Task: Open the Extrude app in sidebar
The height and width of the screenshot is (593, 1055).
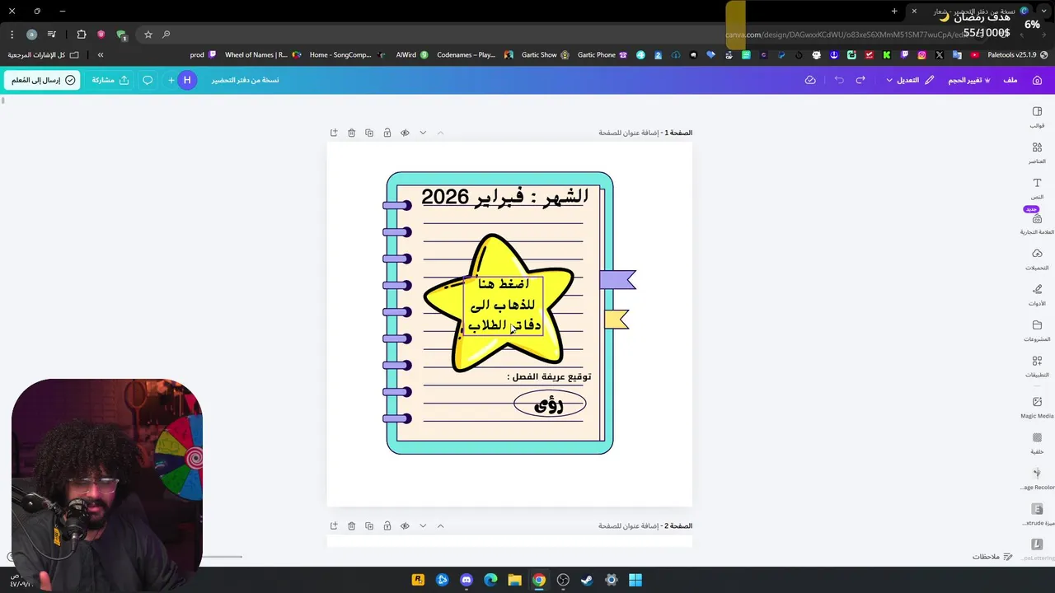Action: (1037, 514)
